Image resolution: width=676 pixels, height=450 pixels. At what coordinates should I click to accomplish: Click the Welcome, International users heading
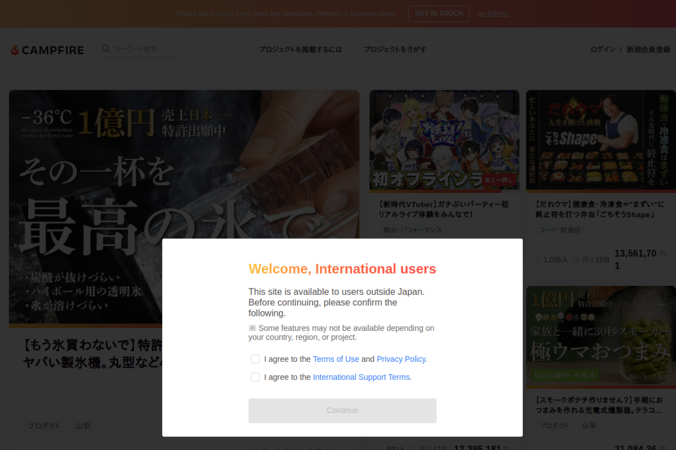pyautogui.click(x=342, y=269)
